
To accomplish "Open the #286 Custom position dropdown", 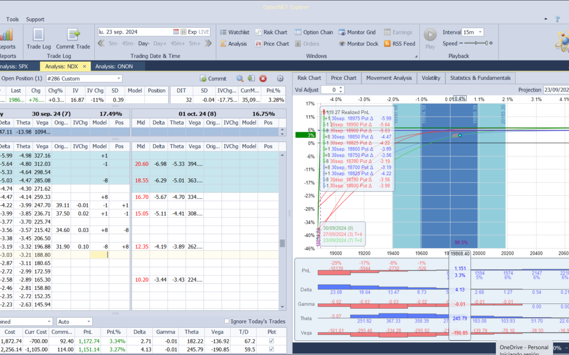I will pyautogui.click(x=119, y=78).
